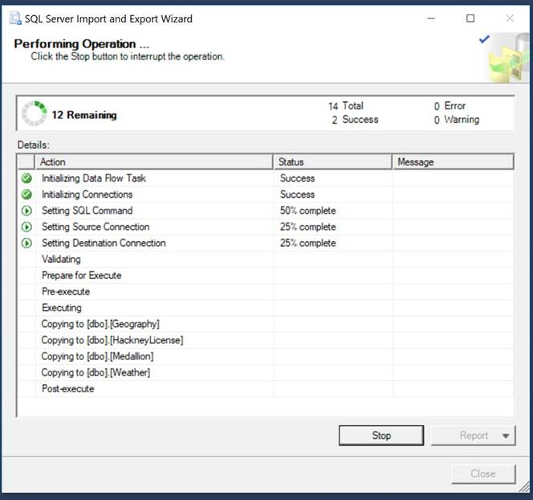Maximize the wizard window
Viewport: 533px width, 500px height.
coord(470,18)
